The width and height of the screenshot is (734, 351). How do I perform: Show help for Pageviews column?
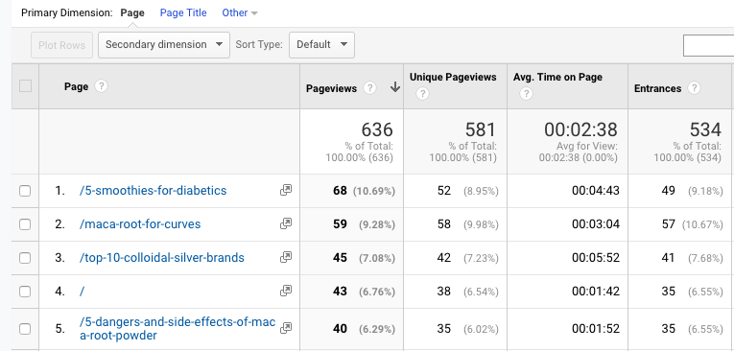[x=369, y=88]
